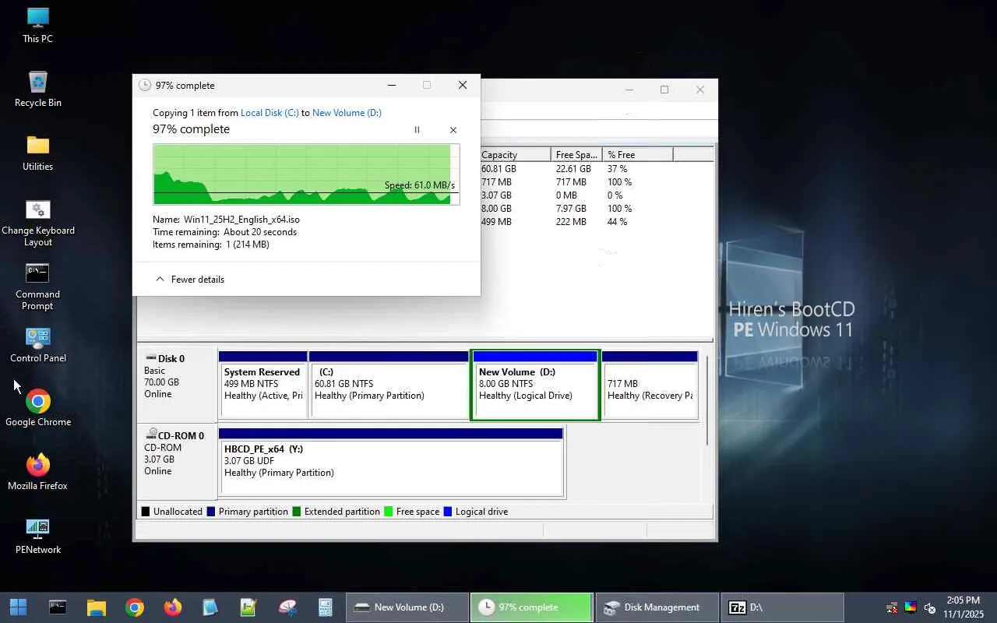Pause the file copy operation
Screen dimensions: 997x623
tap(417, 130)
